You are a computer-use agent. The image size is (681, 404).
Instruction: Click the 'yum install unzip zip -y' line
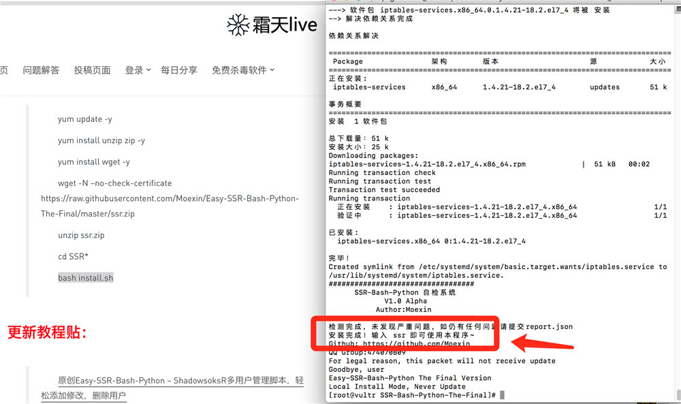(x=101, y=140)
